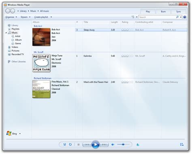Set the star rating for Sleep Away
Screen dimensions: 192x154
click(127, 30)
